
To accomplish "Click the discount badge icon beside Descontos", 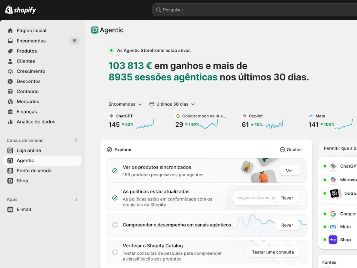I will 10,81.
